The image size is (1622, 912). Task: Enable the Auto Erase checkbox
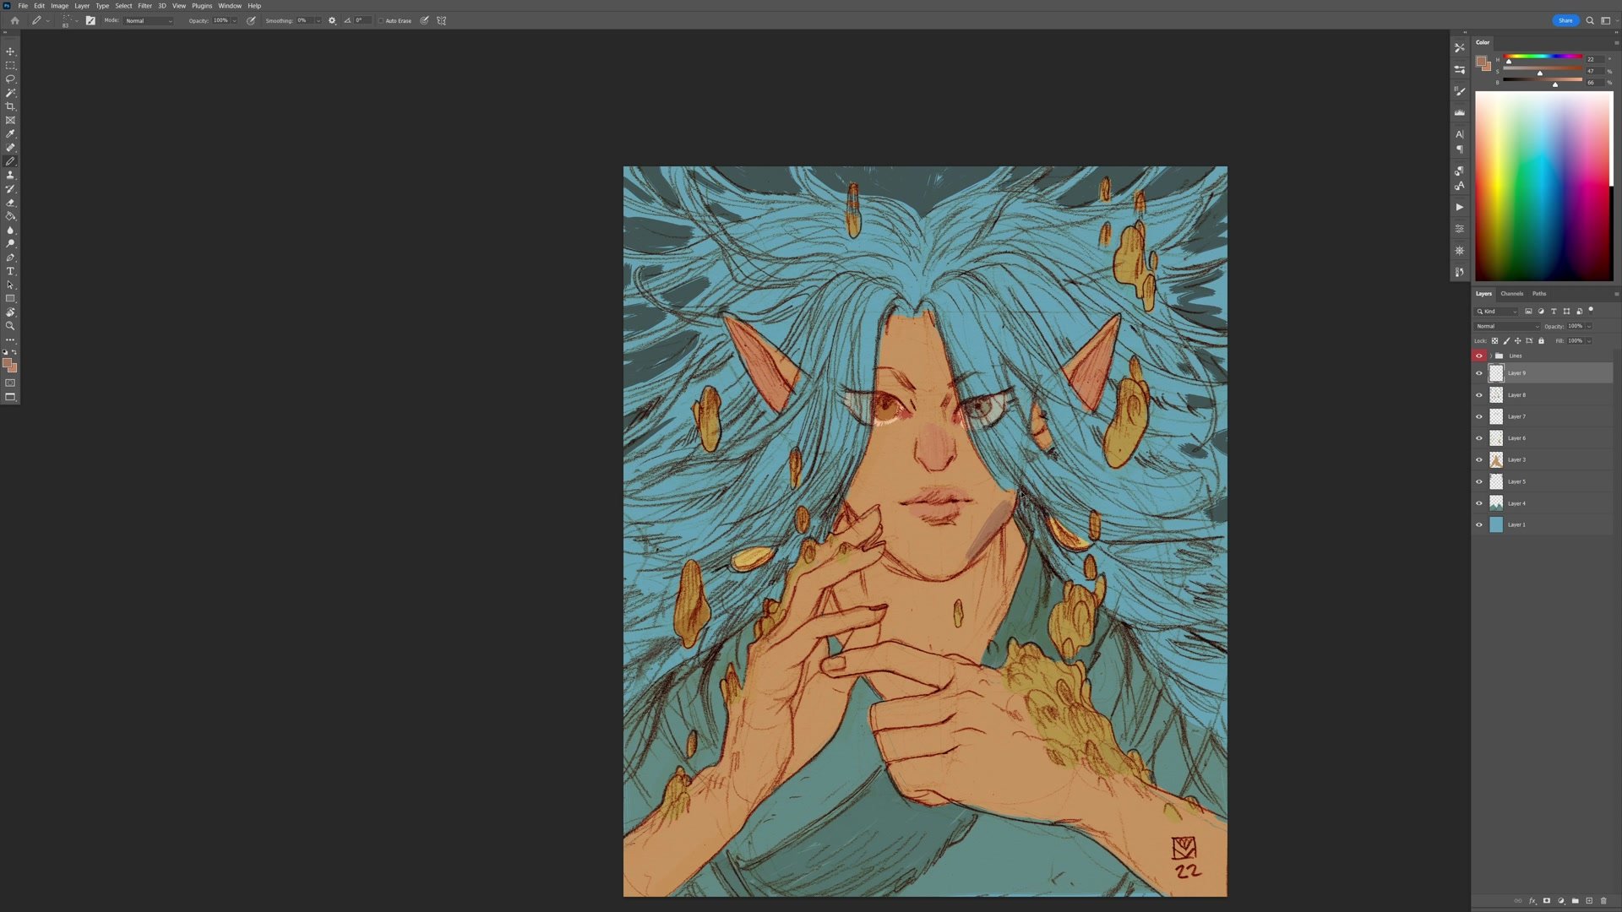pos(381,21)
